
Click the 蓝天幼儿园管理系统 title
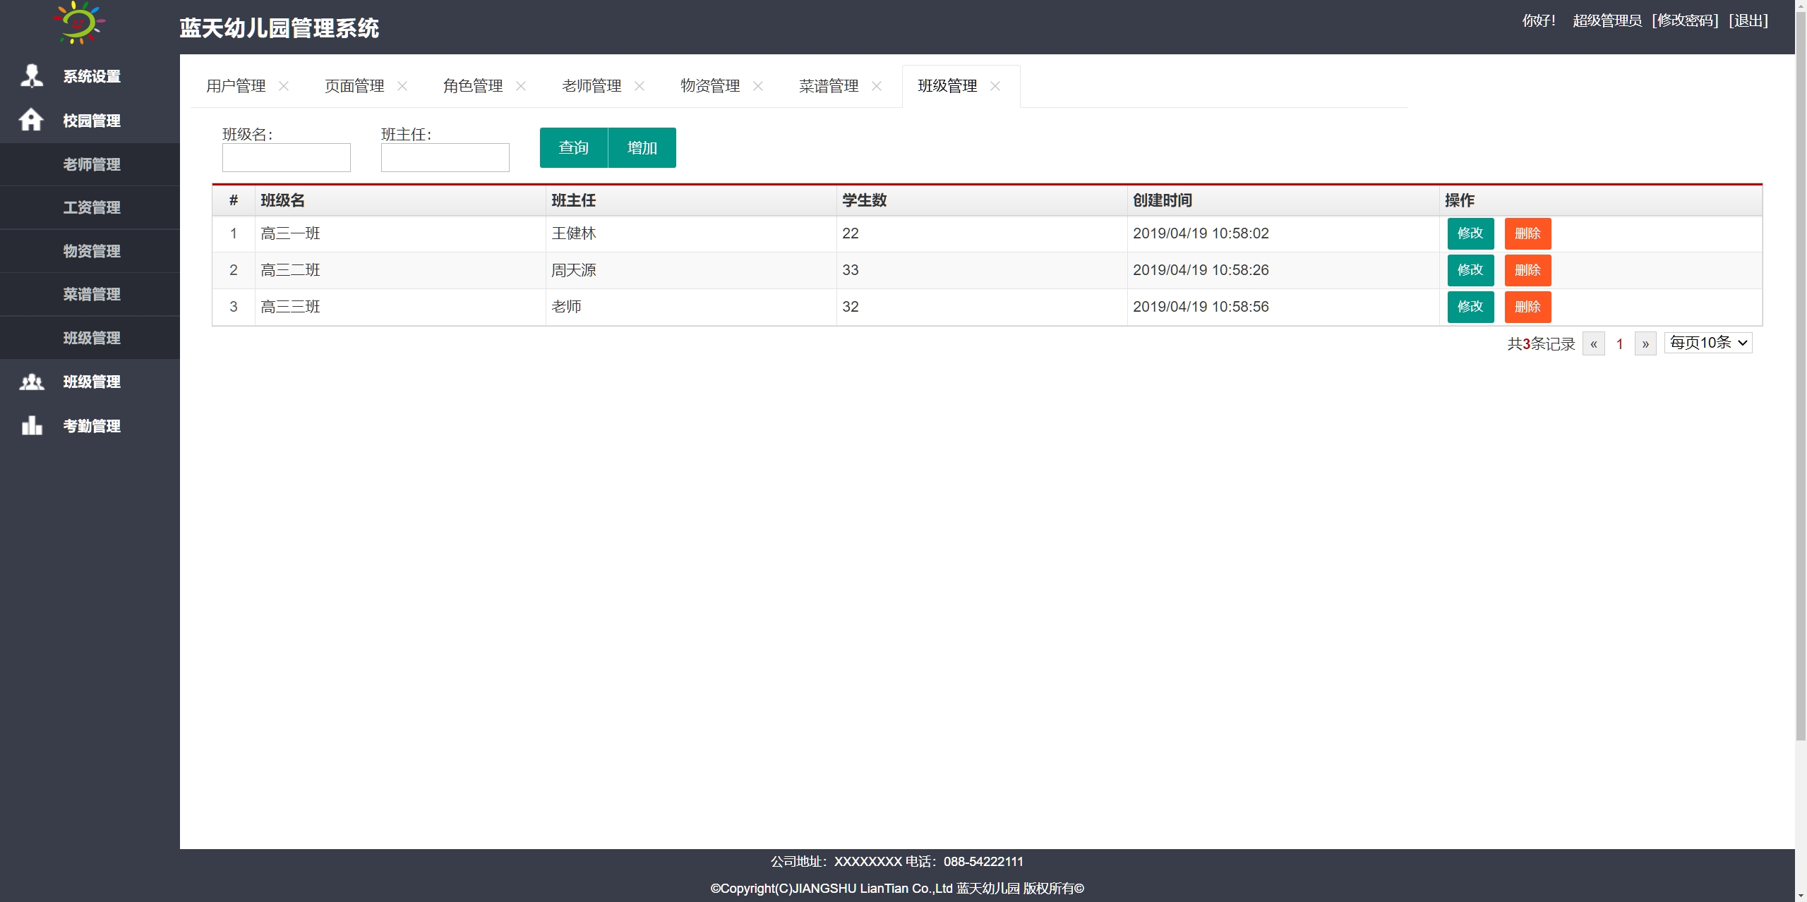(x=279, y=28)
